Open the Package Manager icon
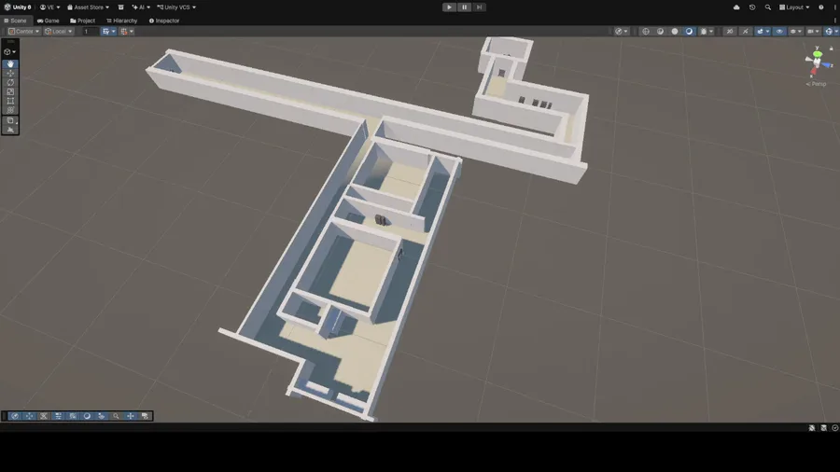 120,7
